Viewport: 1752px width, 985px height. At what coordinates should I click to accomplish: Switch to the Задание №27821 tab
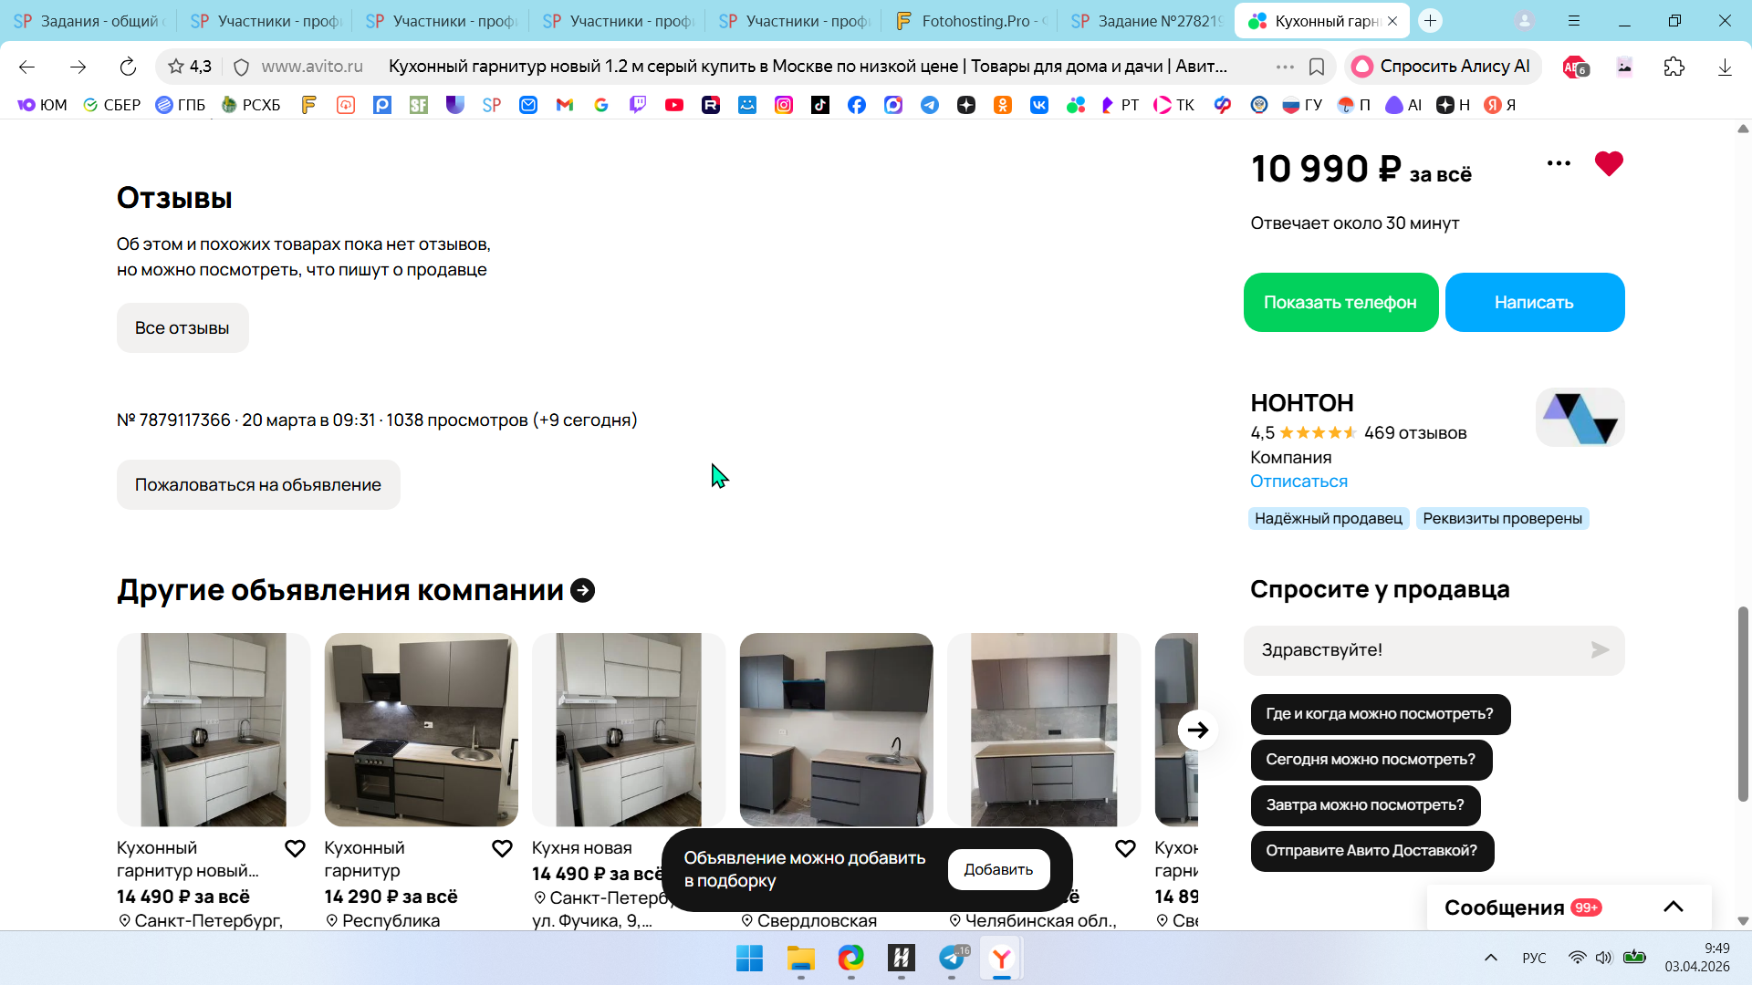(1147, 20)
